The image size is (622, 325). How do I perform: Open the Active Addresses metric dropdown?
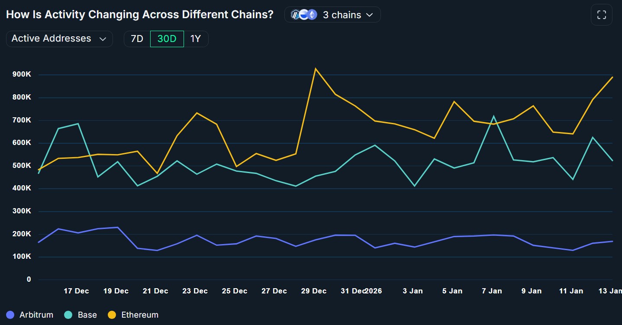point(59,39)
